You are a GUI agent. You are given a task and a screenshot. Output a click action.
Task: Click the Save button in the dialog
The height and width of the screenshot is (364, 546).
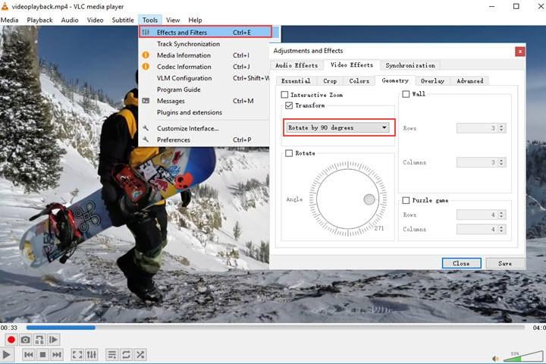505,263
